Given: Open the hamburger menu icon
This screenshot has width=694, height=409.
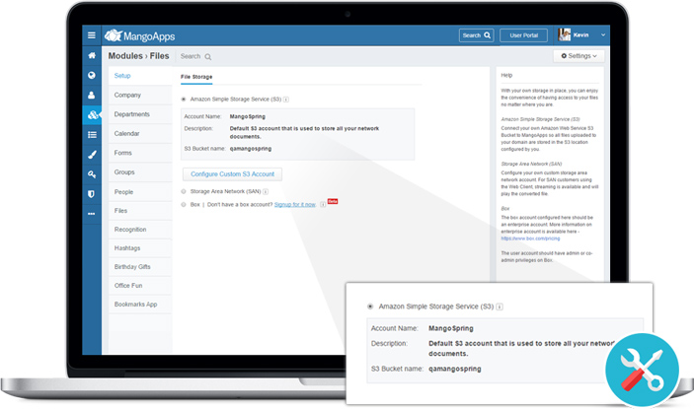Looking at the screenshot, I should tap(92, 35).
